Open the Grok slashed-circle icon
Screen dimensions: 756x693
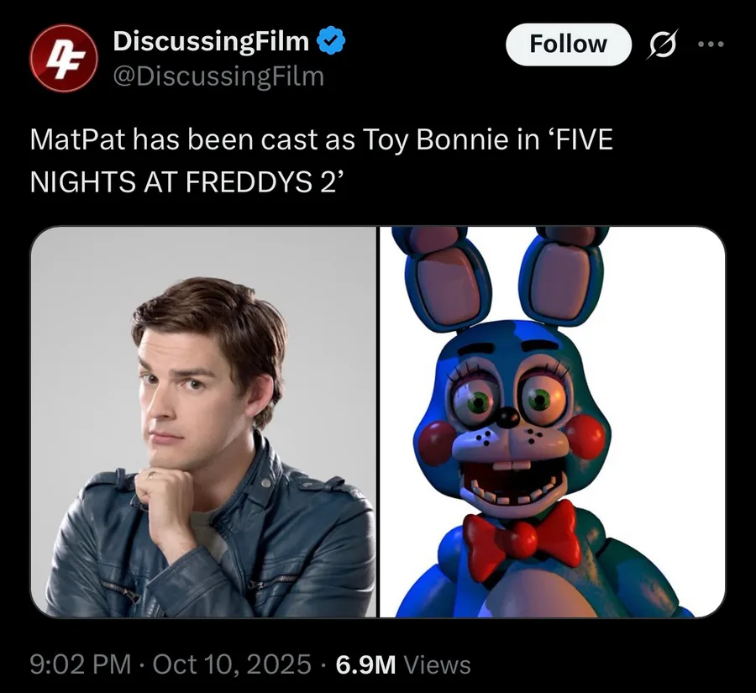[x=664, y=44]
